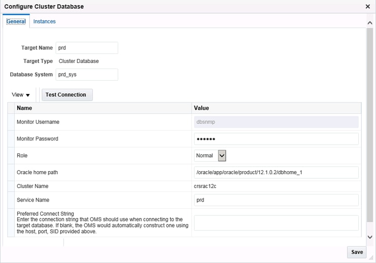Click the dialog resize grip corner
376x263 pixels.
(371, 258)
